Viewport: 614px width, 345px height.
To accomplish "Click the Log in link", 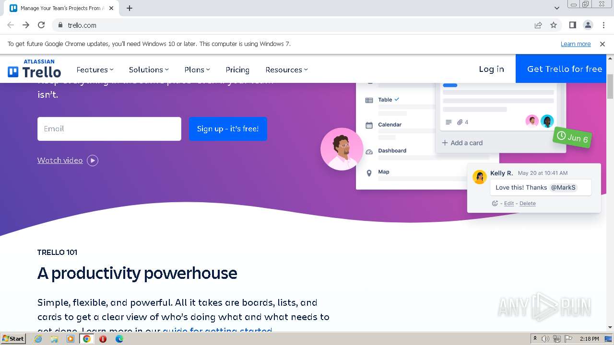I will pyautogui.click(x=491, y=69).
